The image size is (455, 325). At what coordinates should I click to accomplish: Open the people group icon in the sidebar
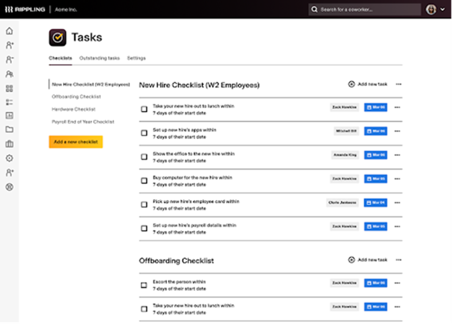[x=9, y=74]
